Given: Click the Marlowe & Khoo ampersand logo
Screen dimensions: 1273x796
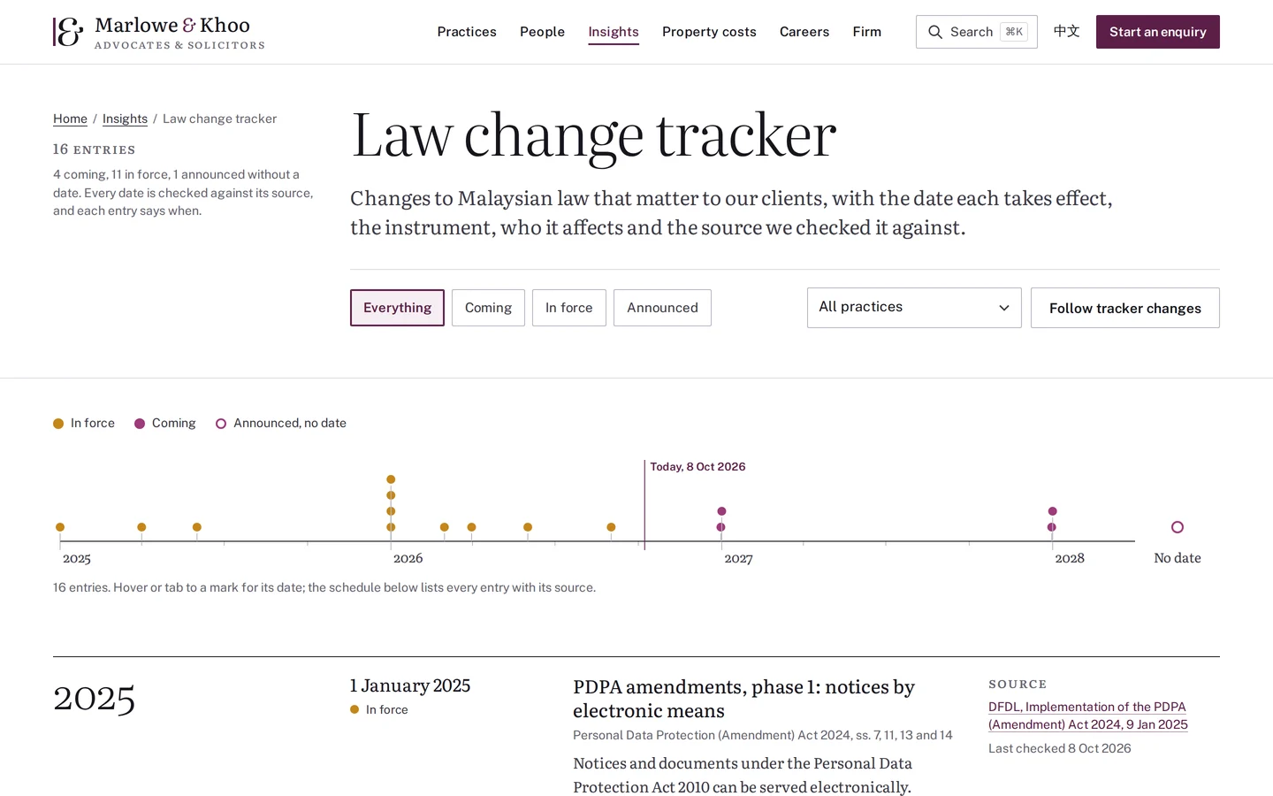Looking at the screenshot, I should 68,32.
